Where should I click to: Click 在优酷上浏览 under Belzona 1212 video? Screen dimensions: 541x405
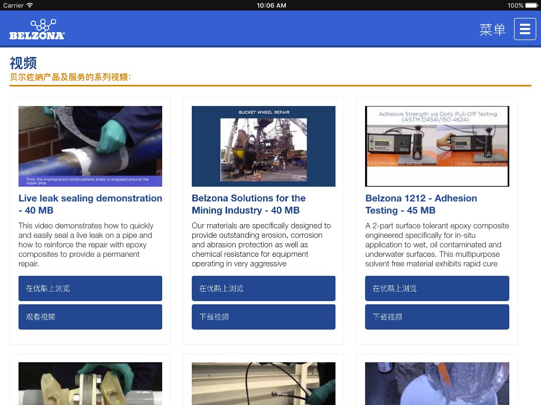point(437,288)
